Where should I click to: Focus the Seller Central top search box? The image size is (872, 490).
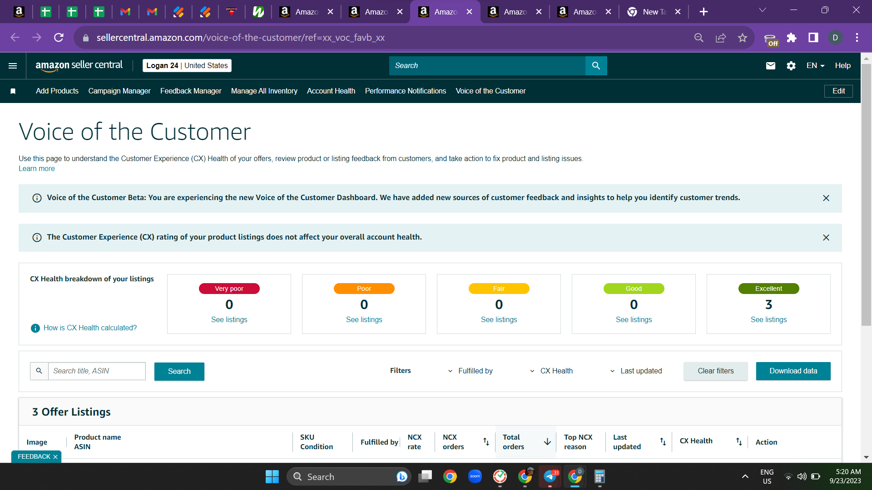tap(487, 66)
